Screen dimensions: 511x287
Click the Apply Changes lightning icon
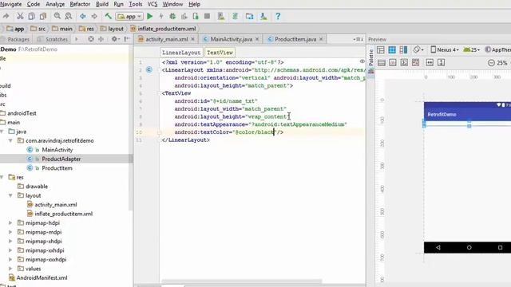(x=161, y=16)
